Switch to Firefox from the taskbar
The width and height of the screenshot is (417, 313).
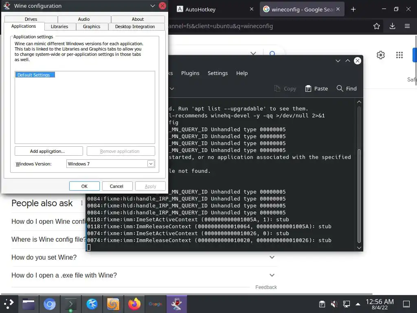tap(134, 304)
